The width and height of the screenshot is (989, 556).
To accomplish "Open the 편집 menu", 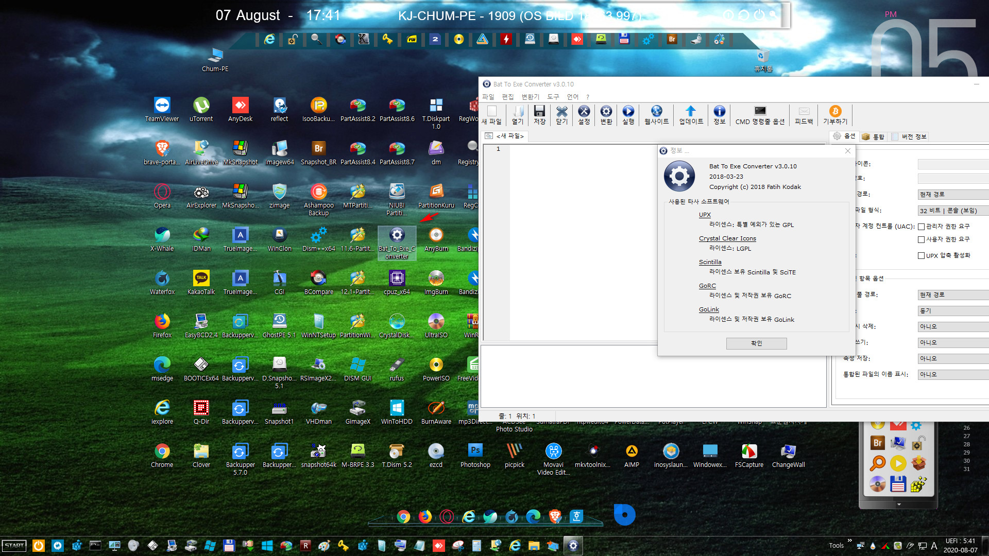I will coord(508,97).
